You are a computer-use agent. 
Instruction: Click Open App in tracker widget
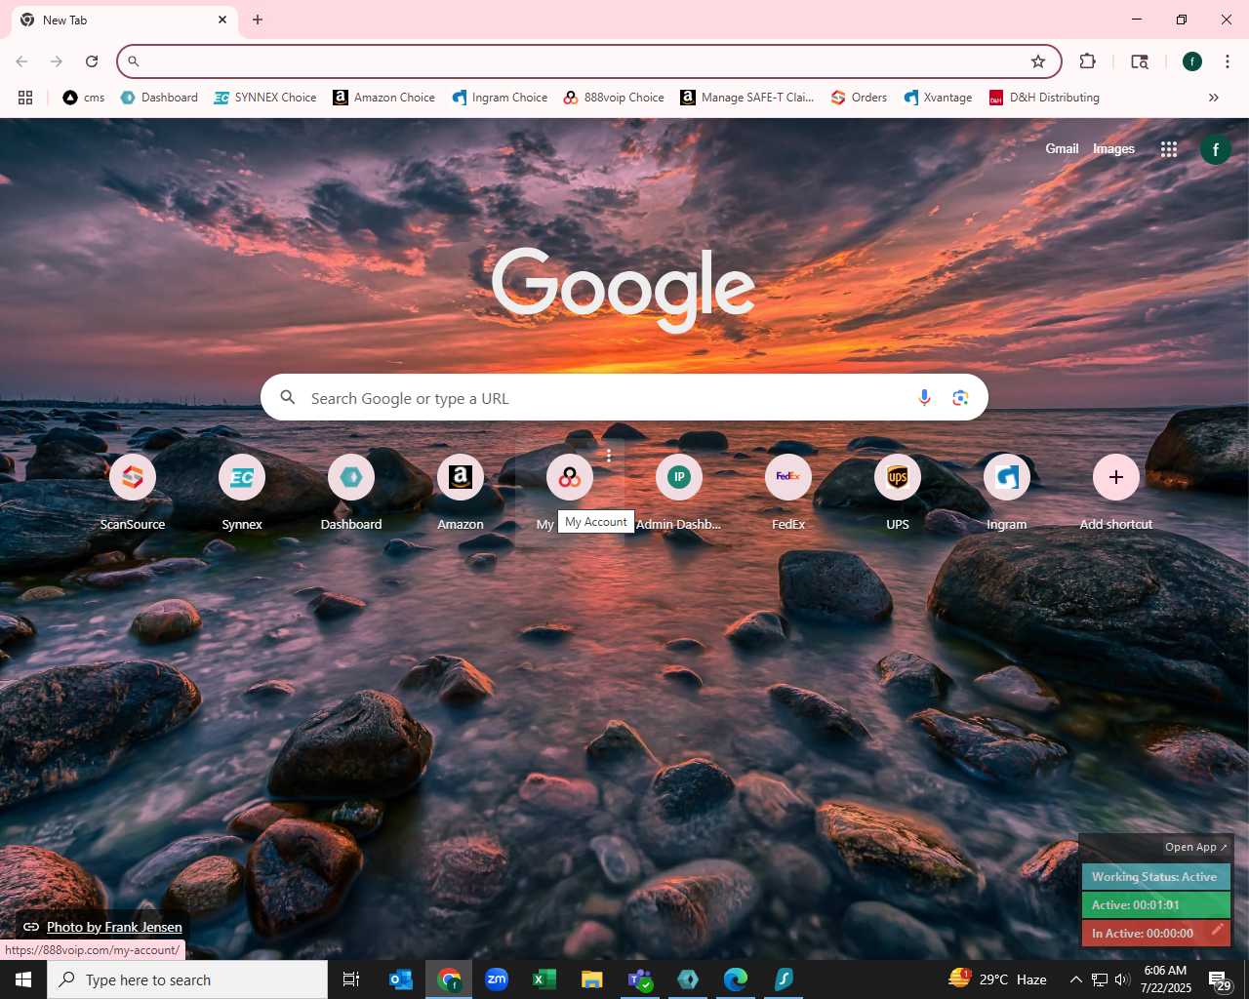pos(1195,847)
